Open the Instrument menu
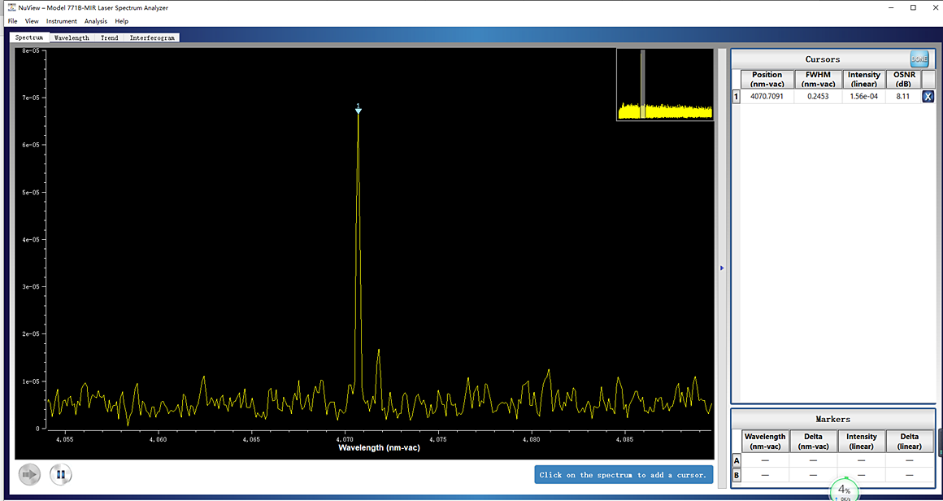 click(62, 21)
